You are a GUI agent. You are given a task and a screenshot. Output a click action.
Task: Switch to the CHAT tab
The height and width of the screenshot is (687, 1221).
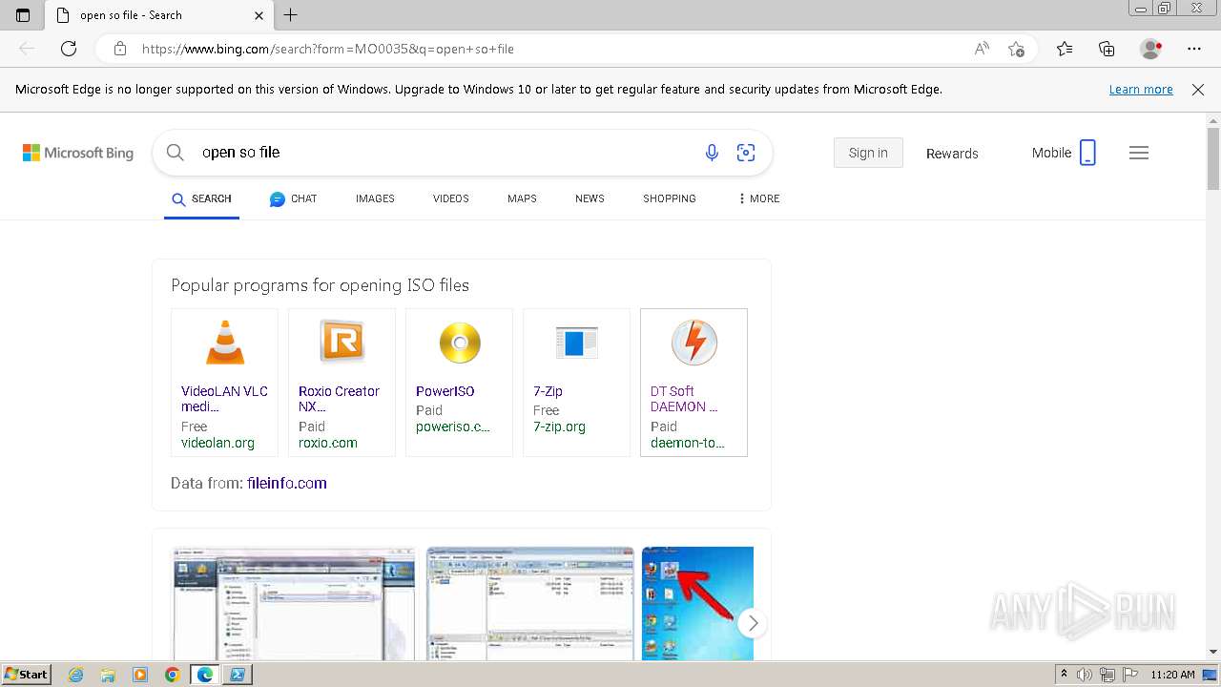293,198
